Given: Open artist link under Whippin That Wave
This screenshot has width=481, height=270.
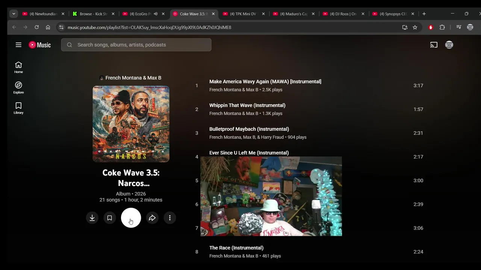Looking at the screenshot, I should click(234, 113).
